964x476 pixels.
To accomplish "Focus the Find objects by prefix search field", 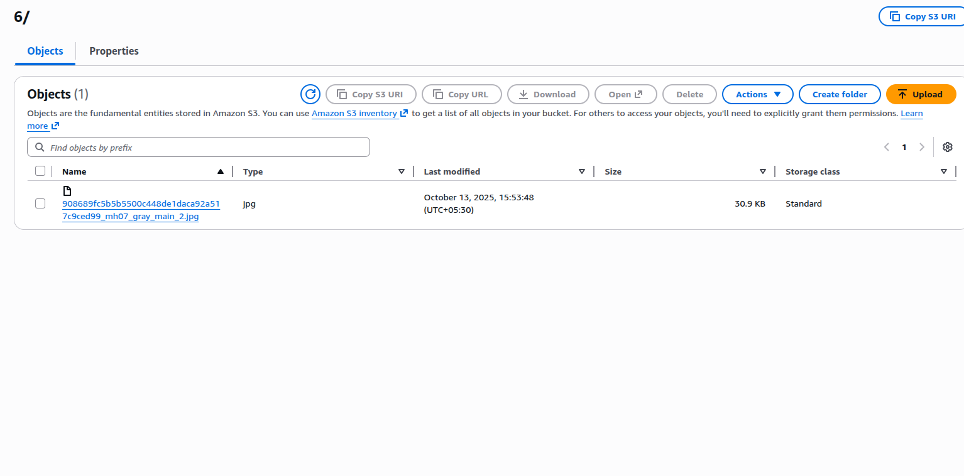I will [199, 148].
